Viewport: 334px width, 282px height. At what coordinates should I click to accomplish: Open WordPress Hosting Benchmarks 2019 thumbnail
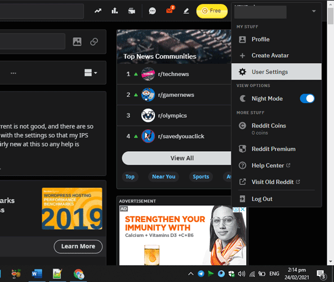pyautogui.click(x=72, y=209)
